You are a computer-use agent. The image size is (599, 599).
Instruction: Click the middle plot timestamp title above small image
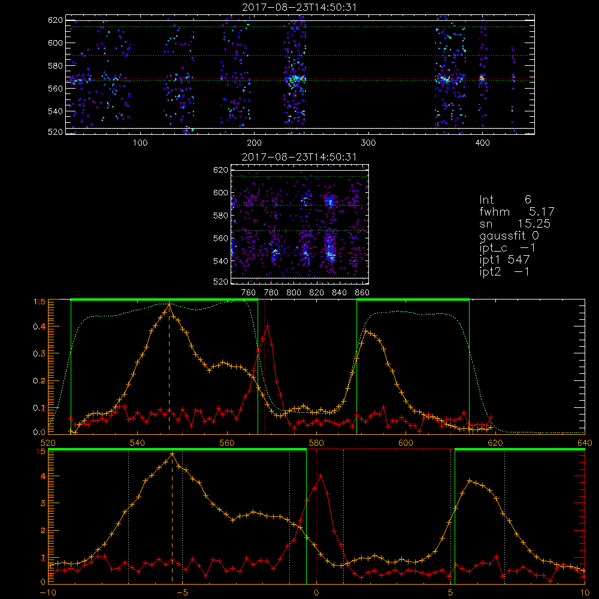(299, 157)
